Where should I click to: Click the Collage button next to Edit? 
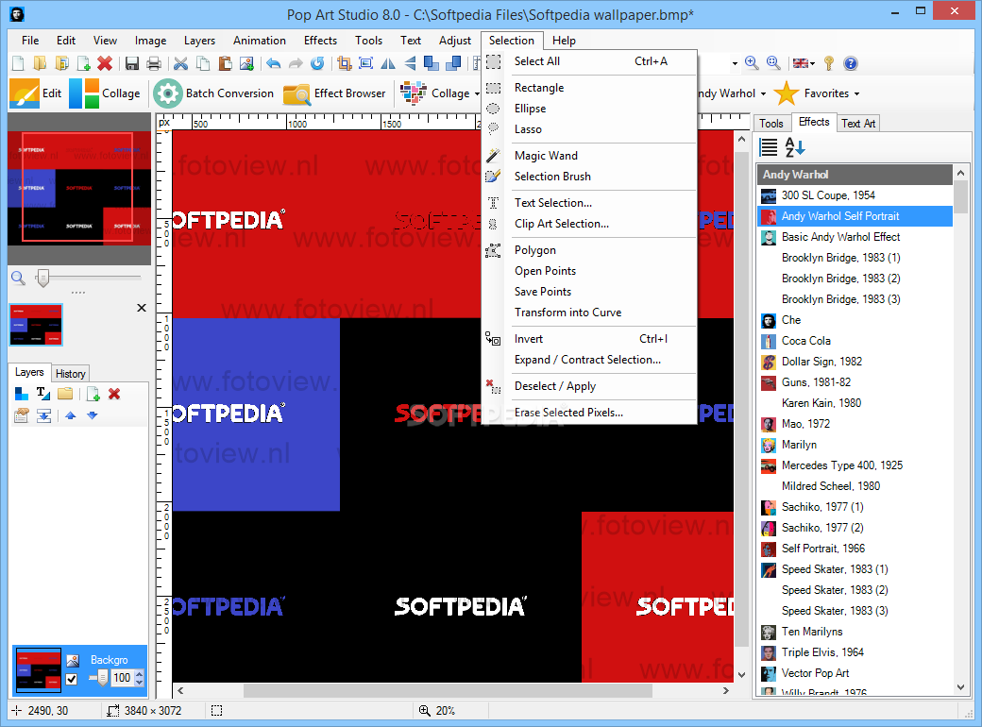coord(105,93)
